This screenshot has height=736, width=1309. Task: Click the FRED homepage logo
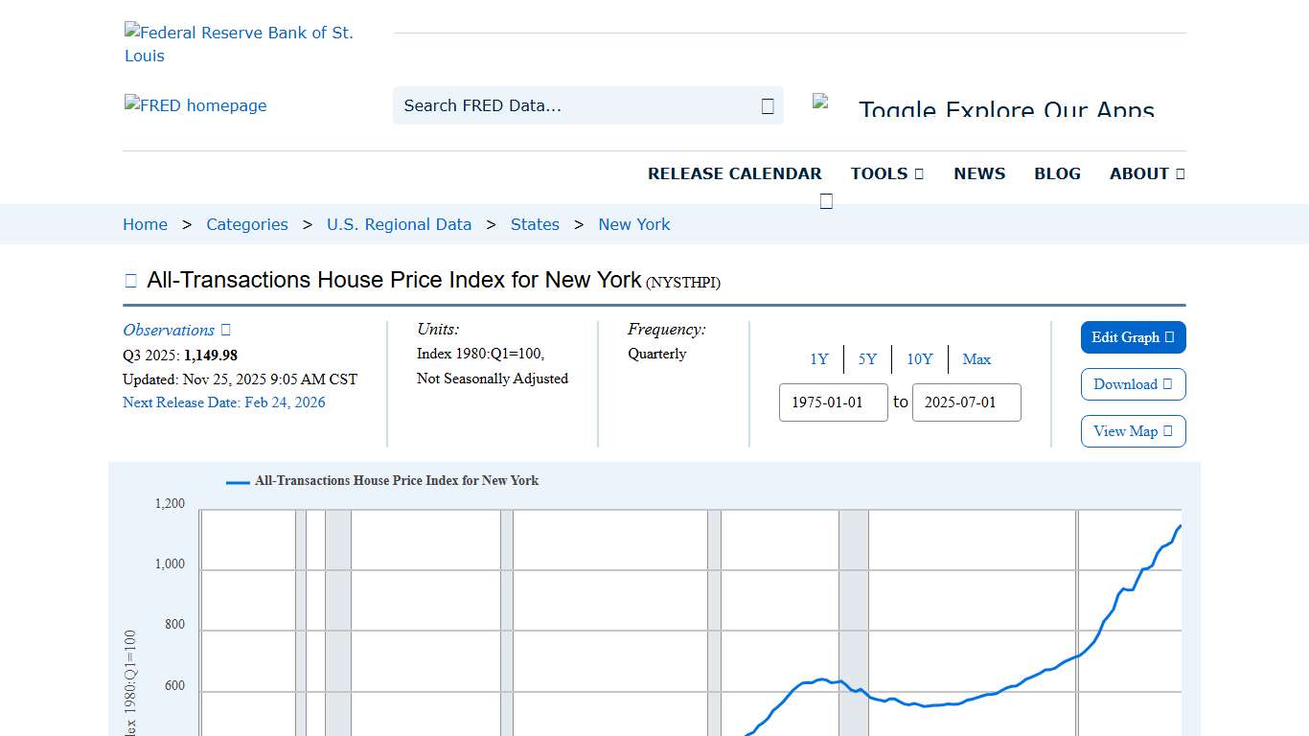coord(195,105)
